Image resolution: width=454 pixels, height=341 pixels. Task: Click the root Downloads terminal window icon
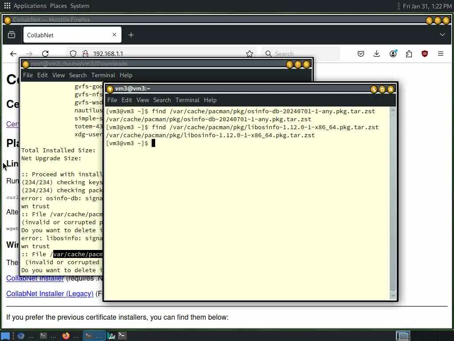click(25, 64)
